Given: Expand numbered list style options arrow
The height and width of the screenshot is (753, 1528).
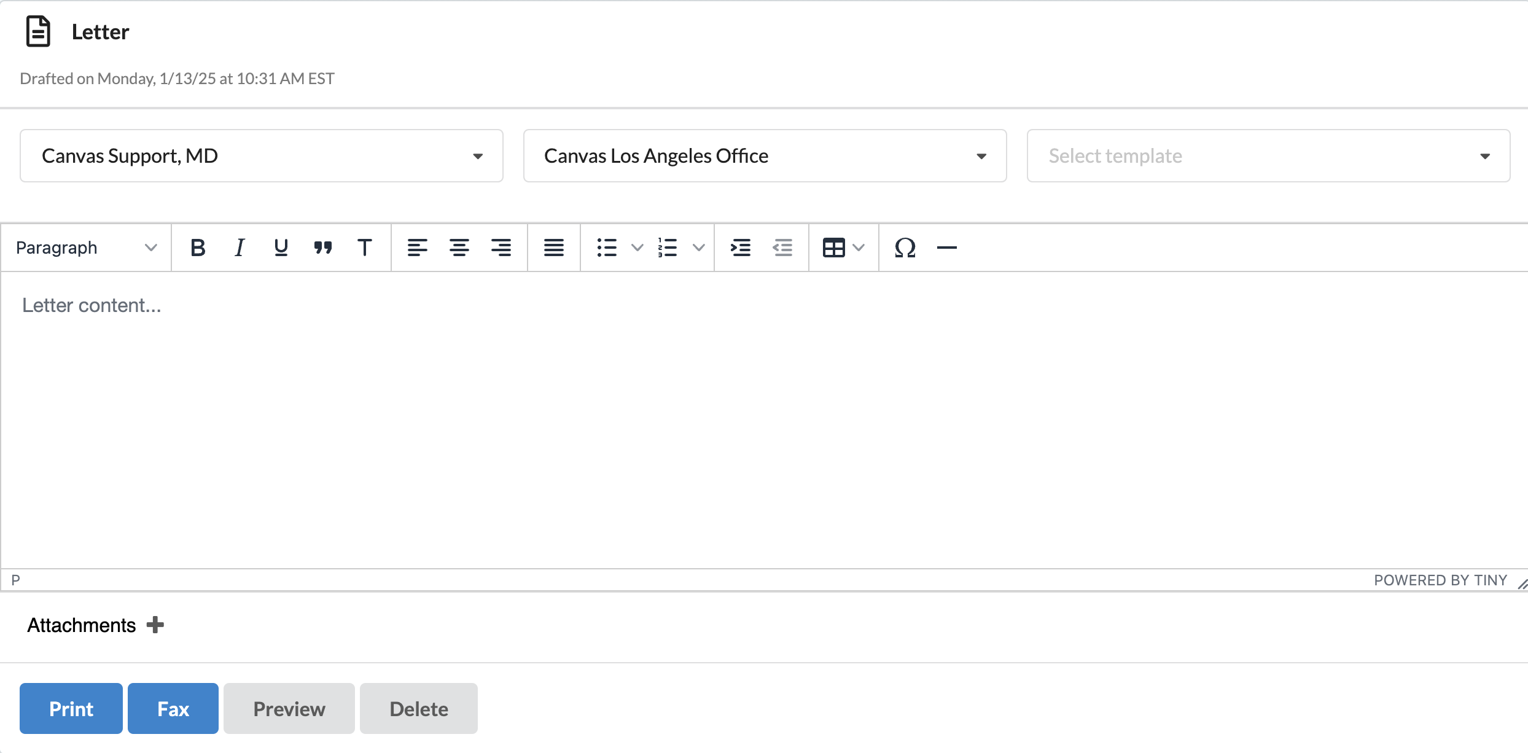Looking at the screenshot, I should (699, 248).
